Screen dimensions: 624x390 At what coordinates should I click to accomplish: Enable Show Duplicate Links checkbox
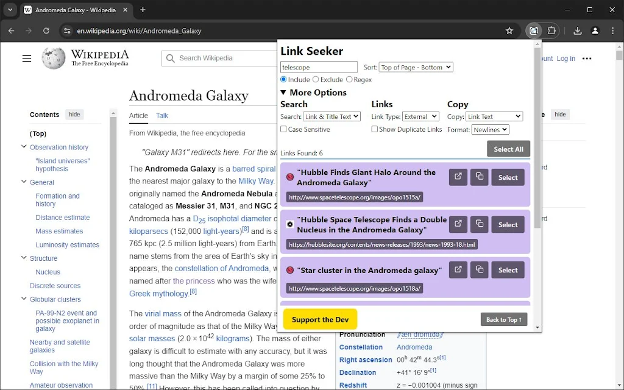click(375, 129)
